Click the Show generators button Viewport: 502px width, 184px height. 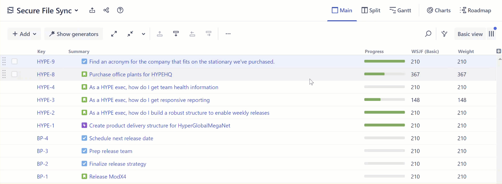coord(74,34)
